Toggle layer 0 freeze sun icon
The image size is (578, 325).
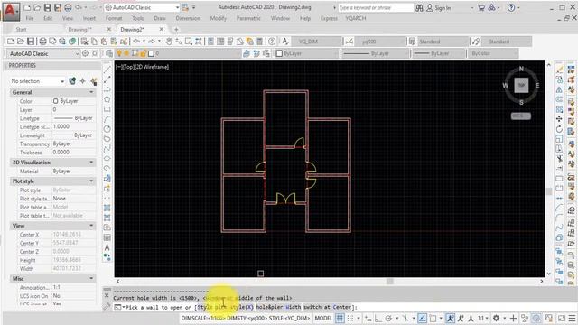[x=126, y=53]
